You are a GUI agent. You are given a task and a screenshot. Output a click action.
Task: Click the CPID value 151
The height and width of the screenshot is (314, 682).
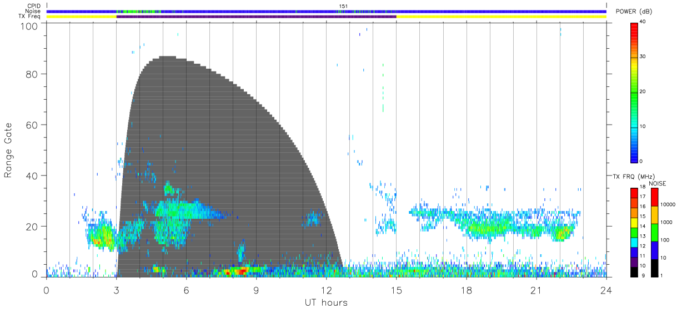point(343,6)
